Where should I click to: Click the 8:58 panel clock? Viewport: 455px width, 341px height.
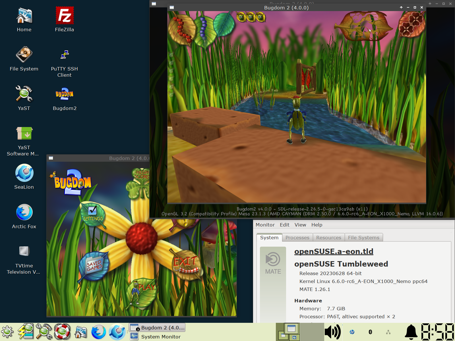tap(437, 332)
